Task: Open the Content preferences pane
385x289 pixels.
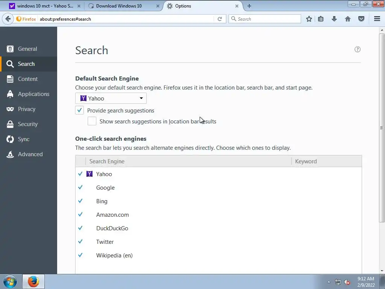Action: pyautogui.click(x=29, y=79)
